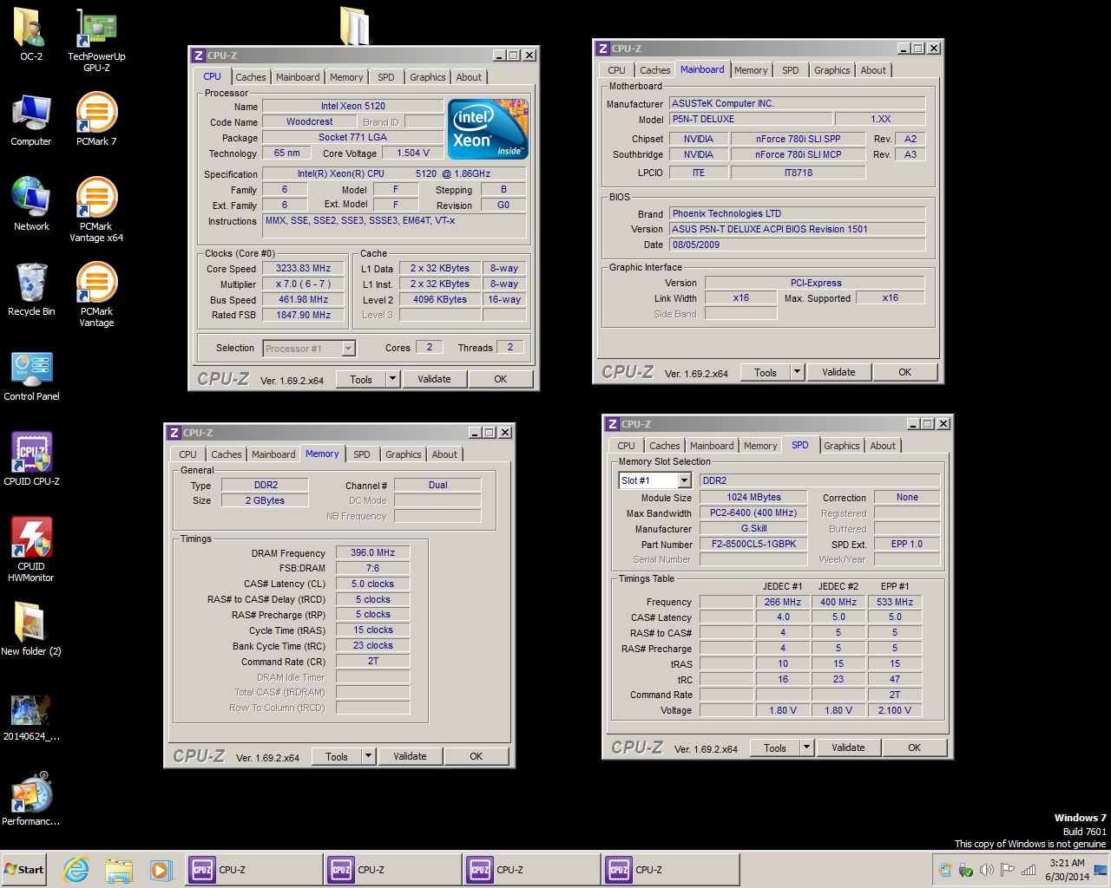1111x888 pixels.
Task: Open the Slot #1 memory slot dropdown
Action: [x=684, y=480]
